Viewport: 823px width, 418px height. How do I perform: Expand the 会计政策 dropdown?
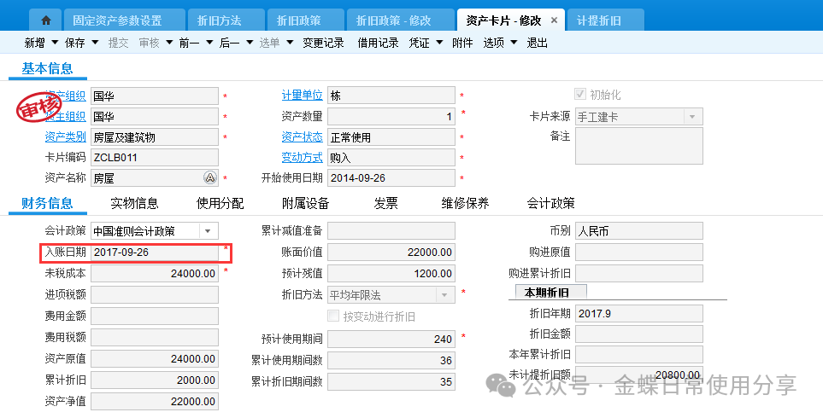[x=208, y=231]
